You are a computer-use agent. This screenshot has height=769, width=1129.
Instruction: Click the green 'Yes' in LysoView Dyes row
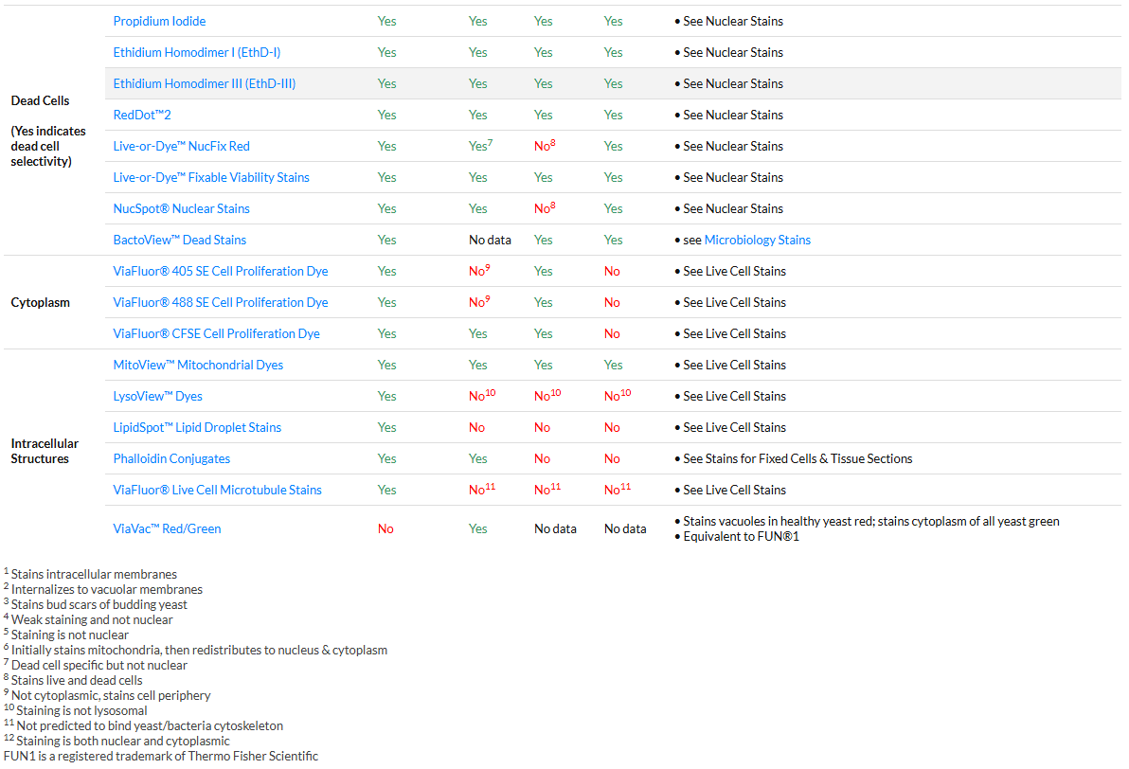(387, 396)
